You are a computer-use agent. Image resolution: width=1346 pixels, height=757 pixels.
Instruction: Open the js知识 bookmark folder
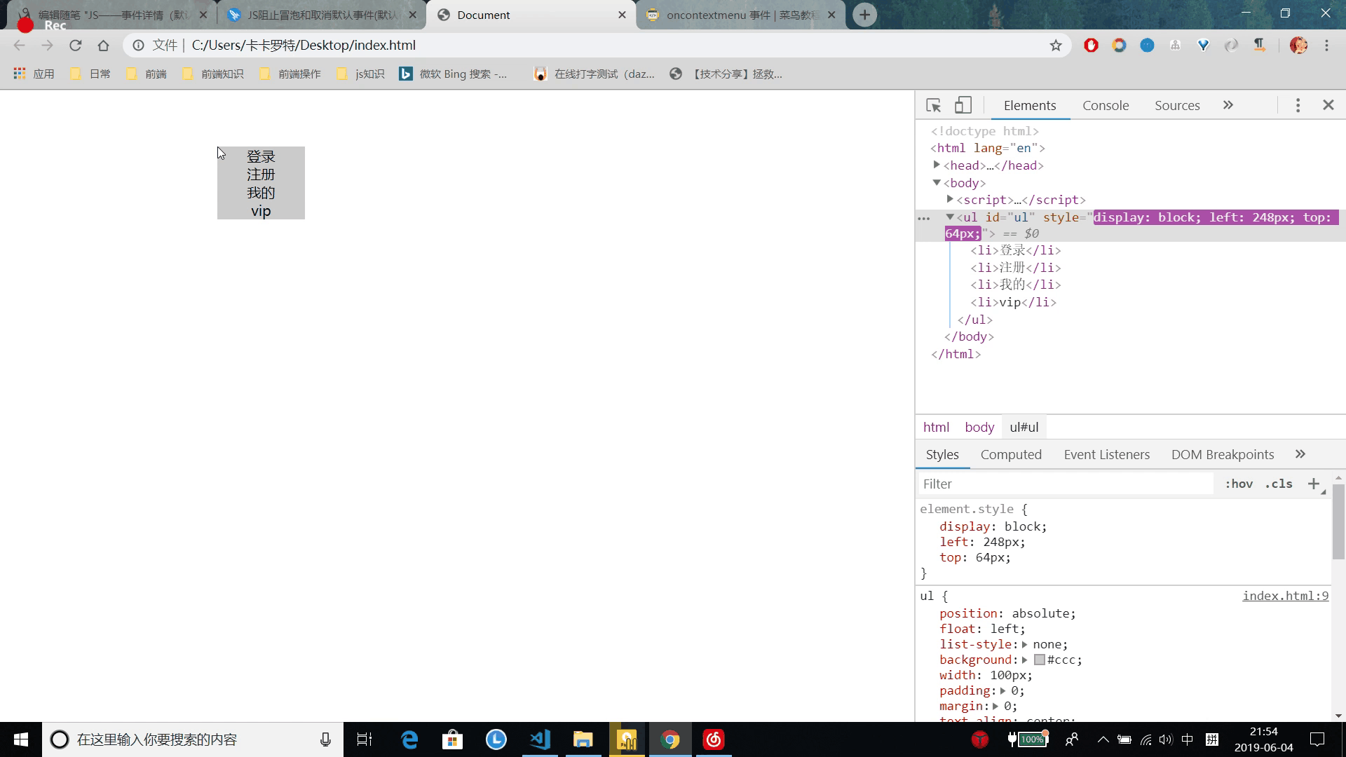tap(360, 74)
